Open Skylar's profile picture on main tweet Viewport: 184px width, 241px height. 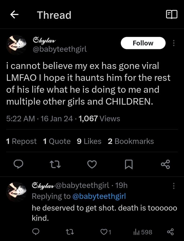(16, 45)
